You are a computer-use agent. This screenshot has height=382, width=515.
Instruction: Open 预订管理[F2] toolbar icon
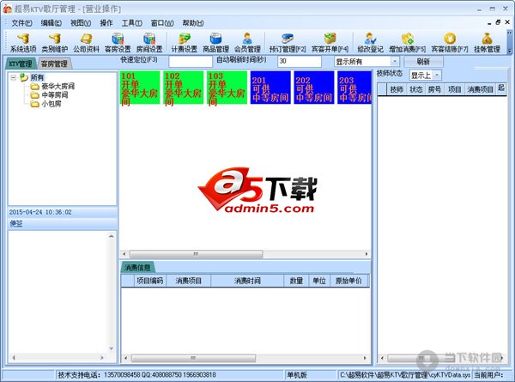[x=288, y=43]
